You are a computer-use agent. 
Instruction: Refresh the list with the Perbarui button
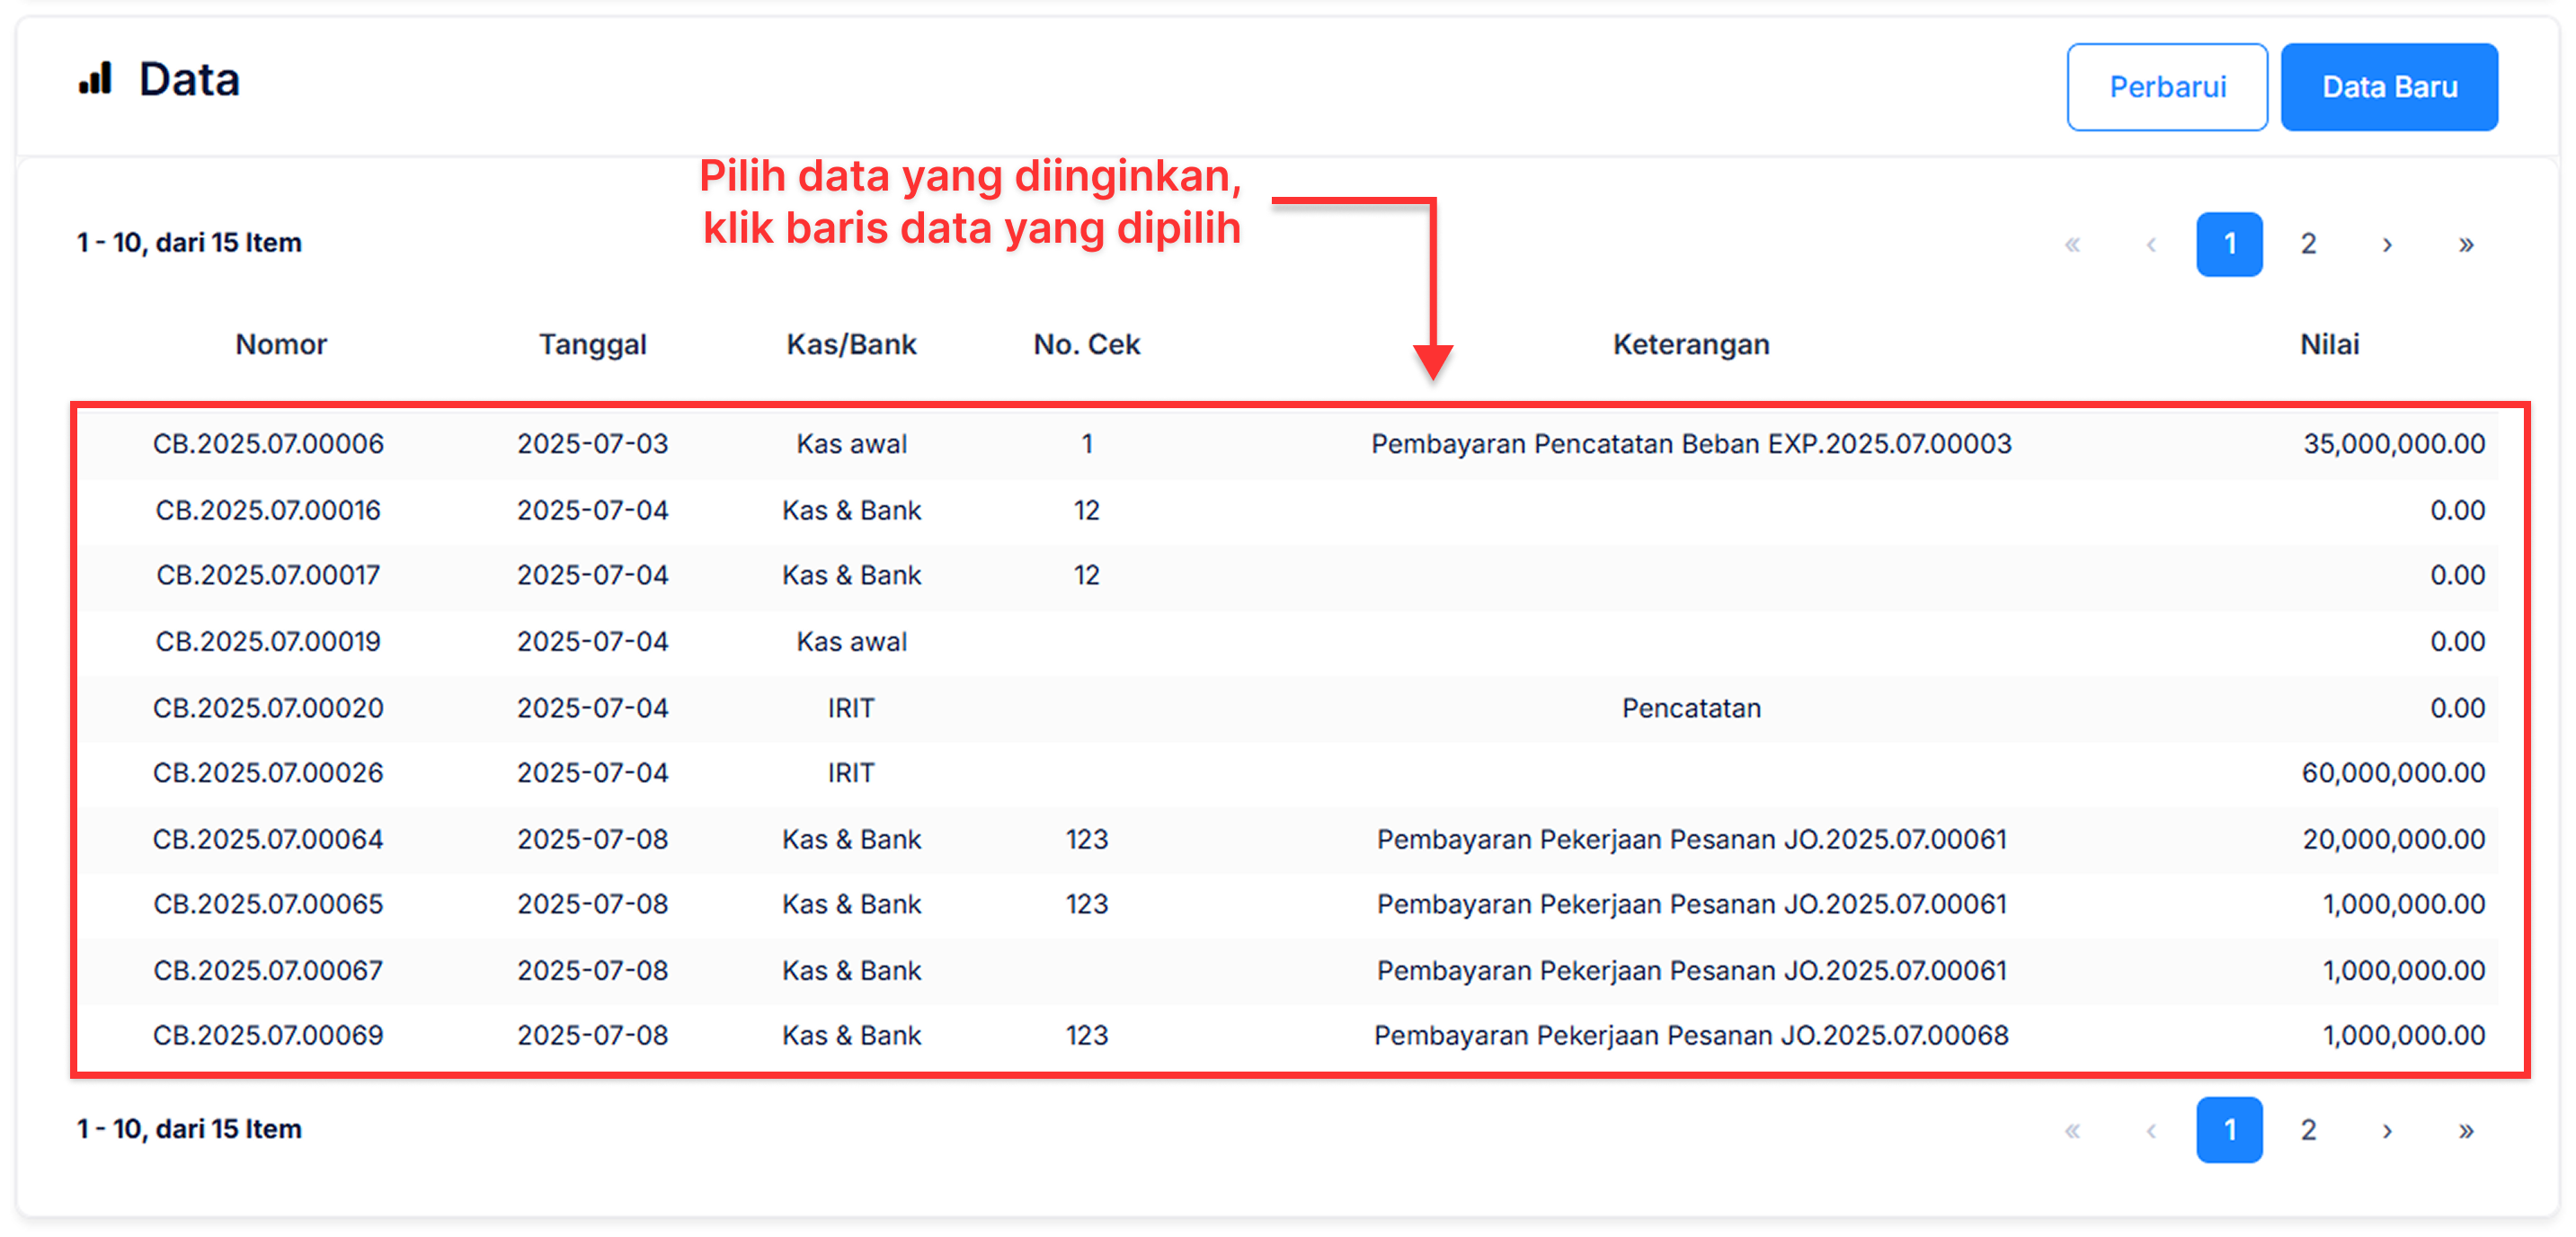(x=2167, y=86)
